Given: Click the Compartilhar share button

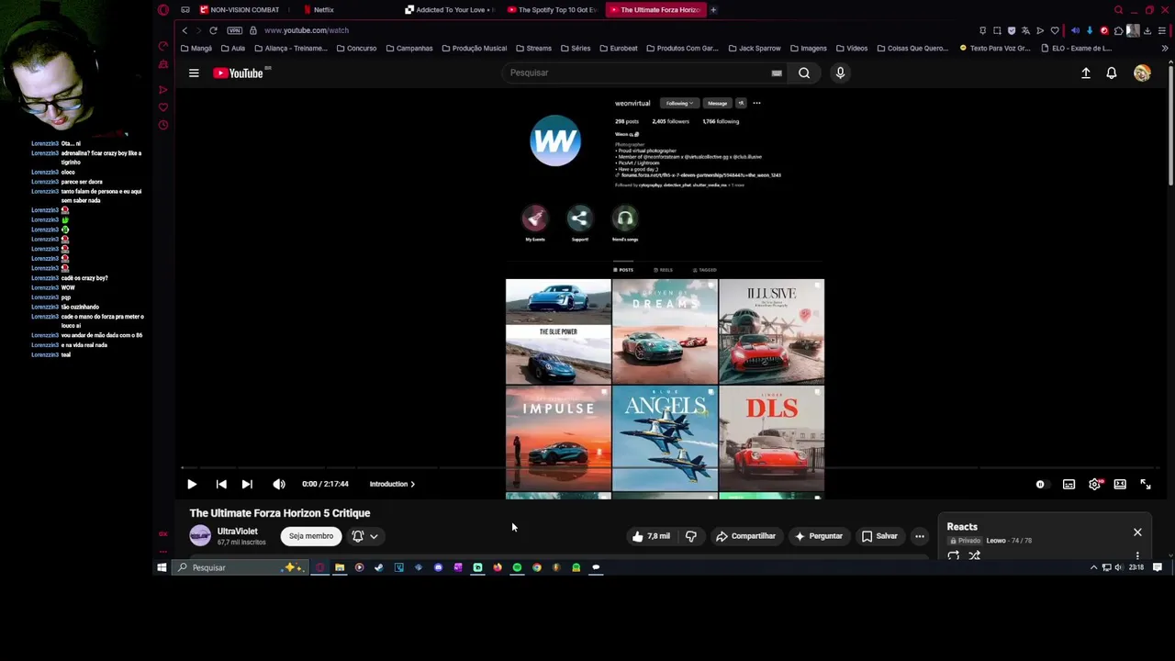Looking at the screenshot, I should point(745,536).
